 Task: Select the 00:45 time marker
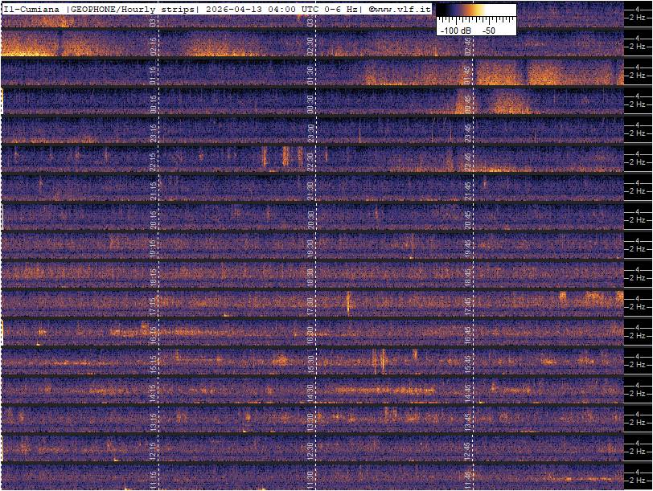tap(468, 104)
